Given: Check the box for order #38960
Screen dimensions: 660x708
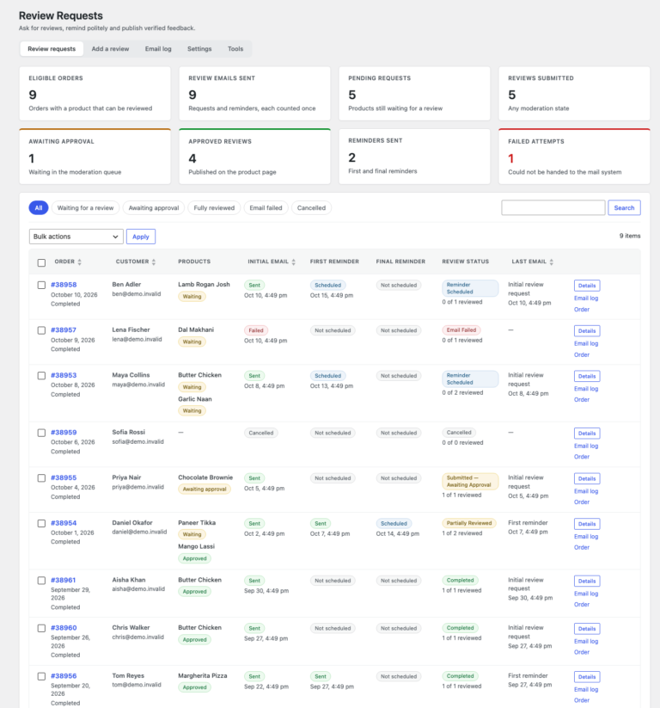Looking at the screenshot, I should pyautogui.click(x=41, y=628).
